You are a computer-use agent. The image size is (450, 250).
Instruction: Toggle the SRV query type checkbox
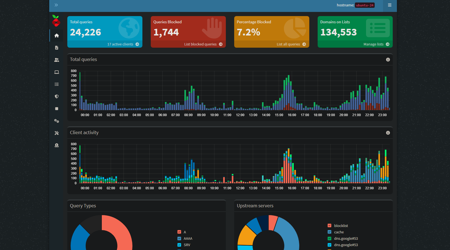pos(179,245)
